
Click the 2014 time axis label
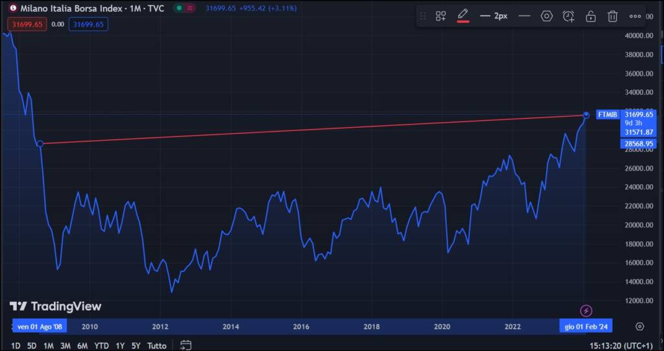(x=231, y=327)
